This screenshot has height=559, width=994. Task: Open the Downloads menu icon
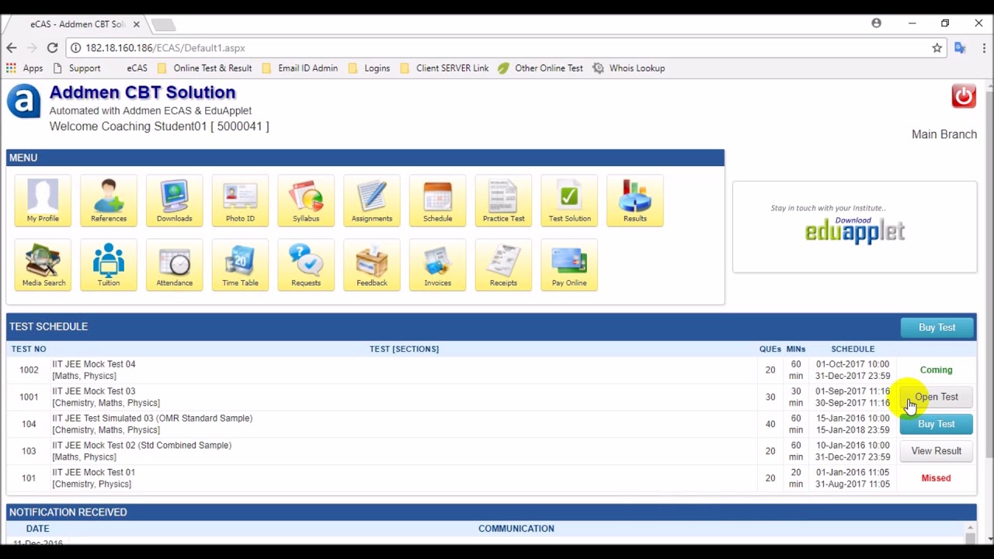(174, 200)
